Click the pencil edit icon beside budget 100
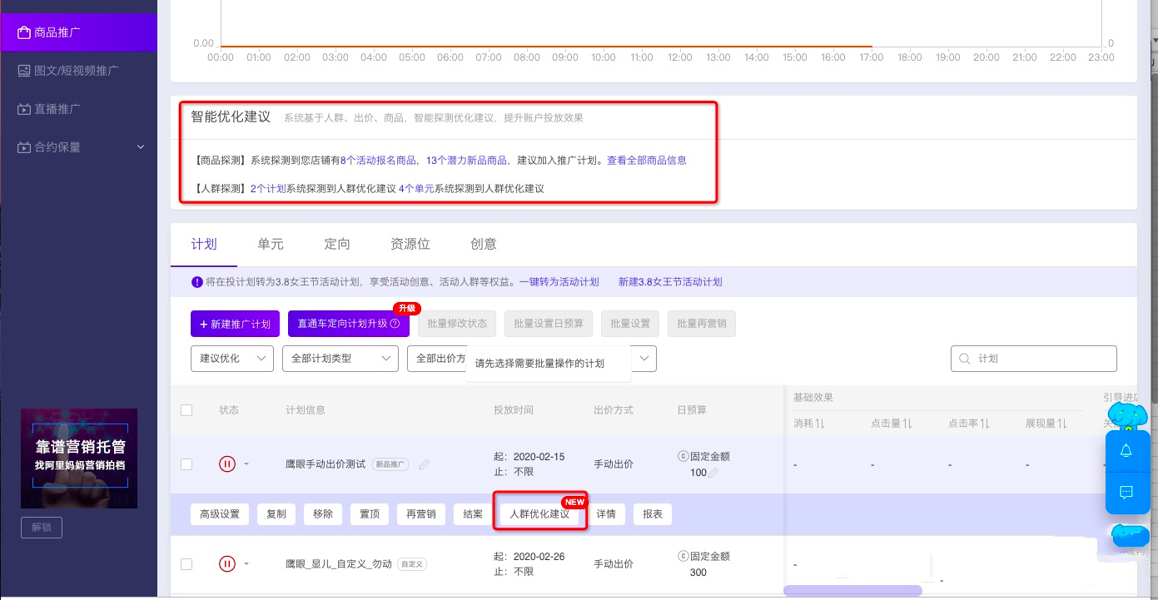1158x600 pixels. (714, 472)
